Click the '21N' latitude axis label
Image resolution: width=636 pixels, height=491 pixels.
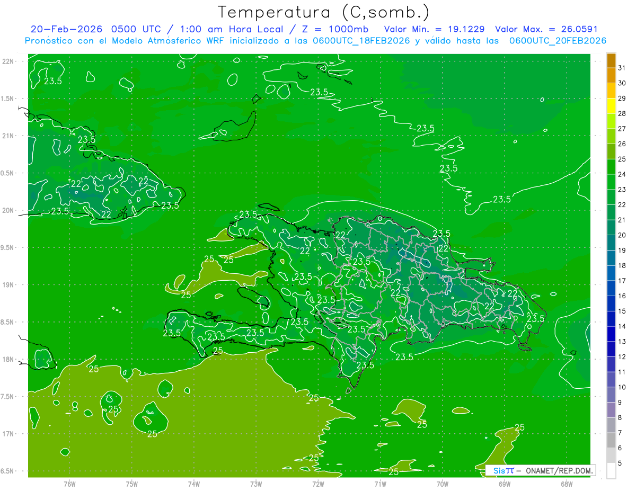coord(9,136)
